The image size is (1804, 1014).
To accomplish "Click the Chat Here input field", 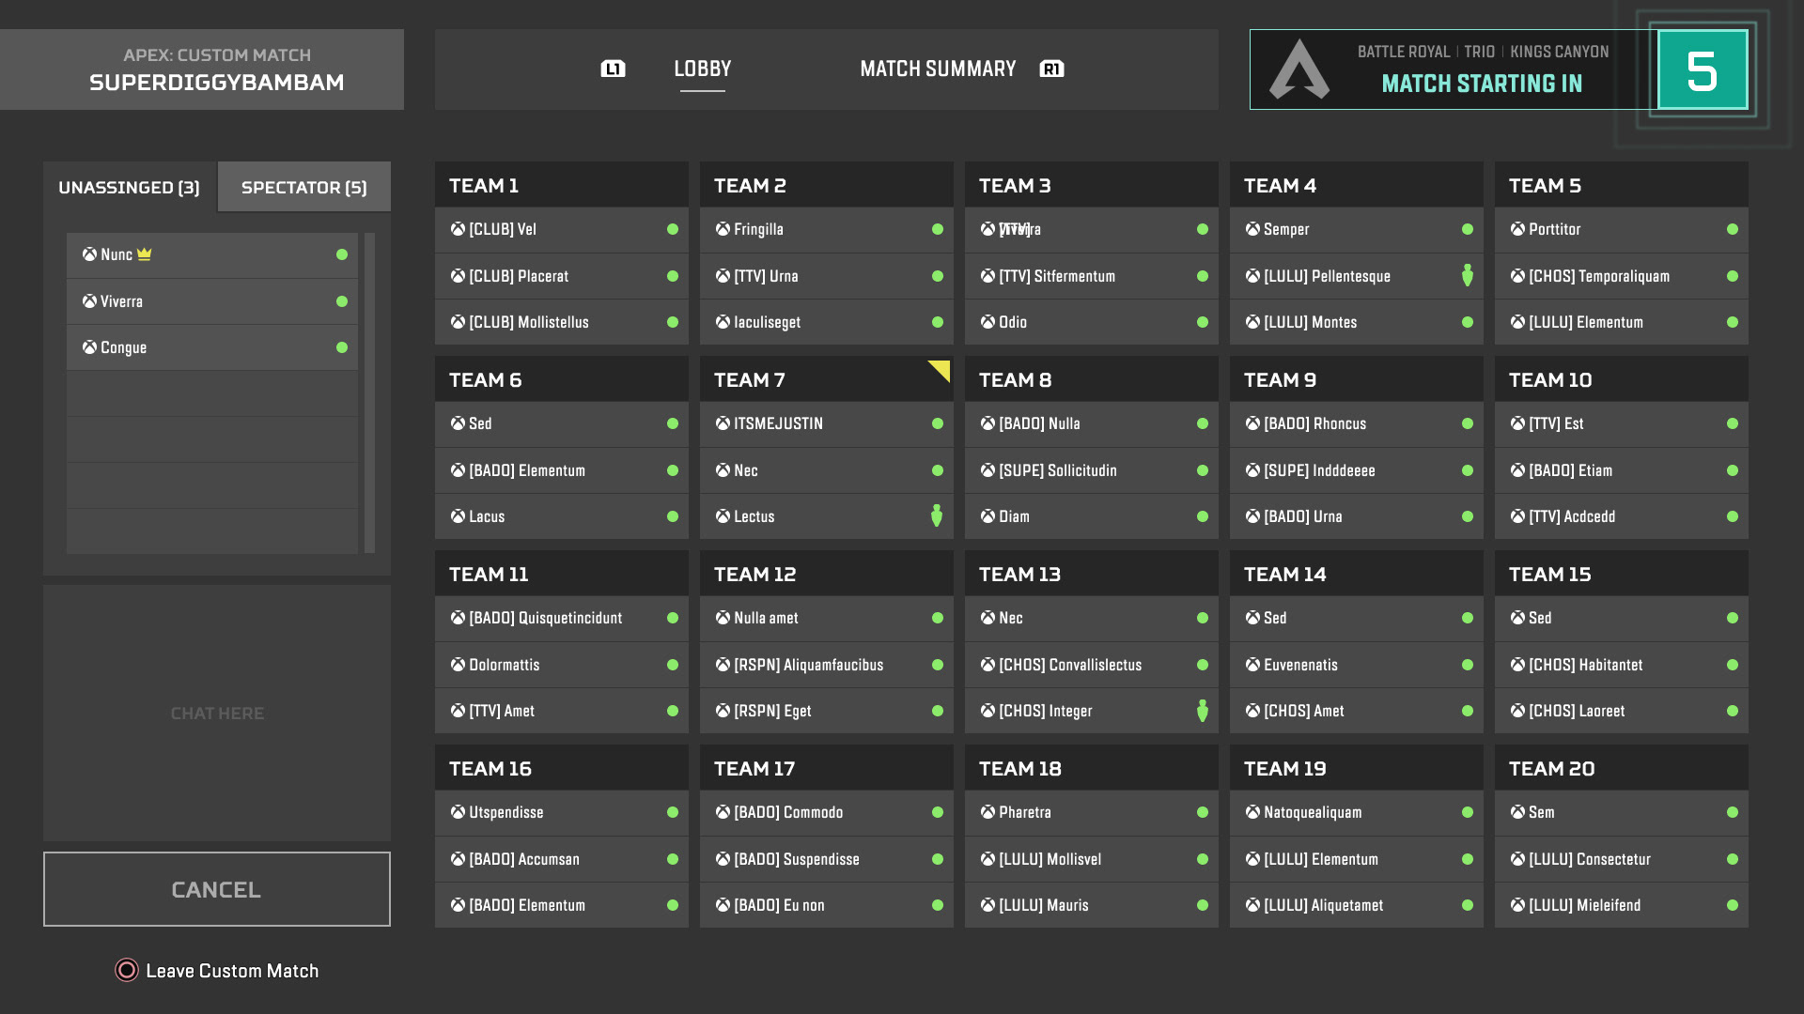I will click(217, 713).
